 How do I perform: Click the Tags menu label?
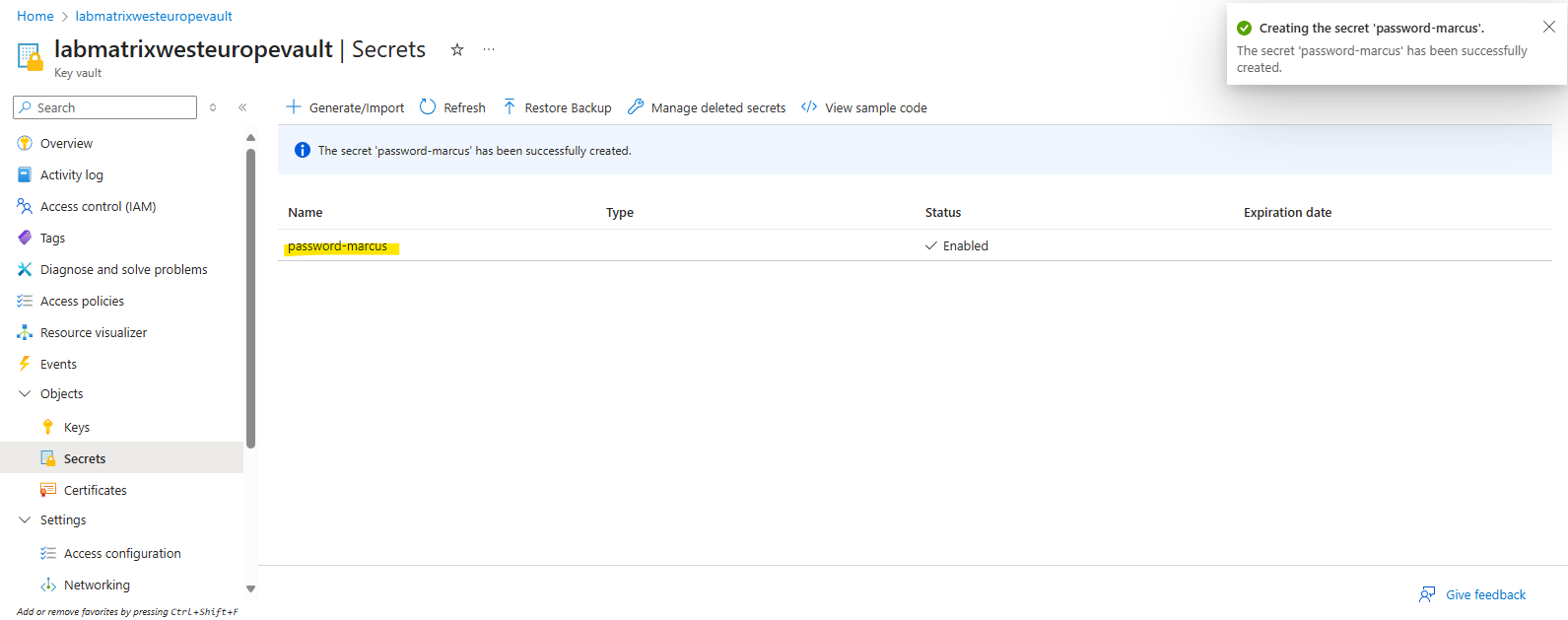coord(52,238)
